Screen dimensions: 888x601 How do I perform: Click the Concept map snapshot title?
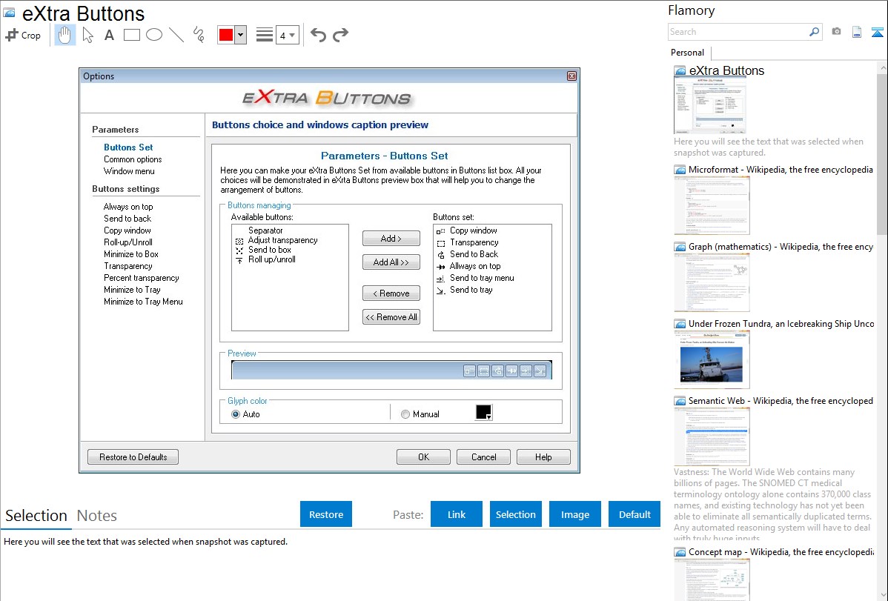click(781, 551)
